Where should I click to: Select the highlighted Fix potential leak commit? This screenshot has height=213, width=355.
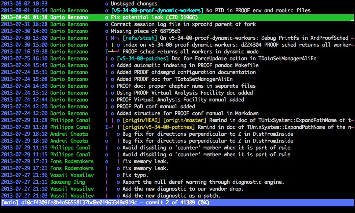tap(154, 17)
